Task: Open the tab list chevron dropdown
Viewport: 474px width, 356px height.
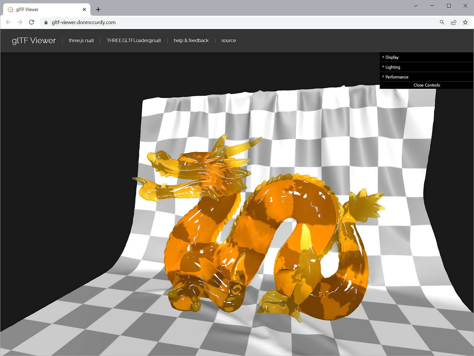Action: [415, 6]
